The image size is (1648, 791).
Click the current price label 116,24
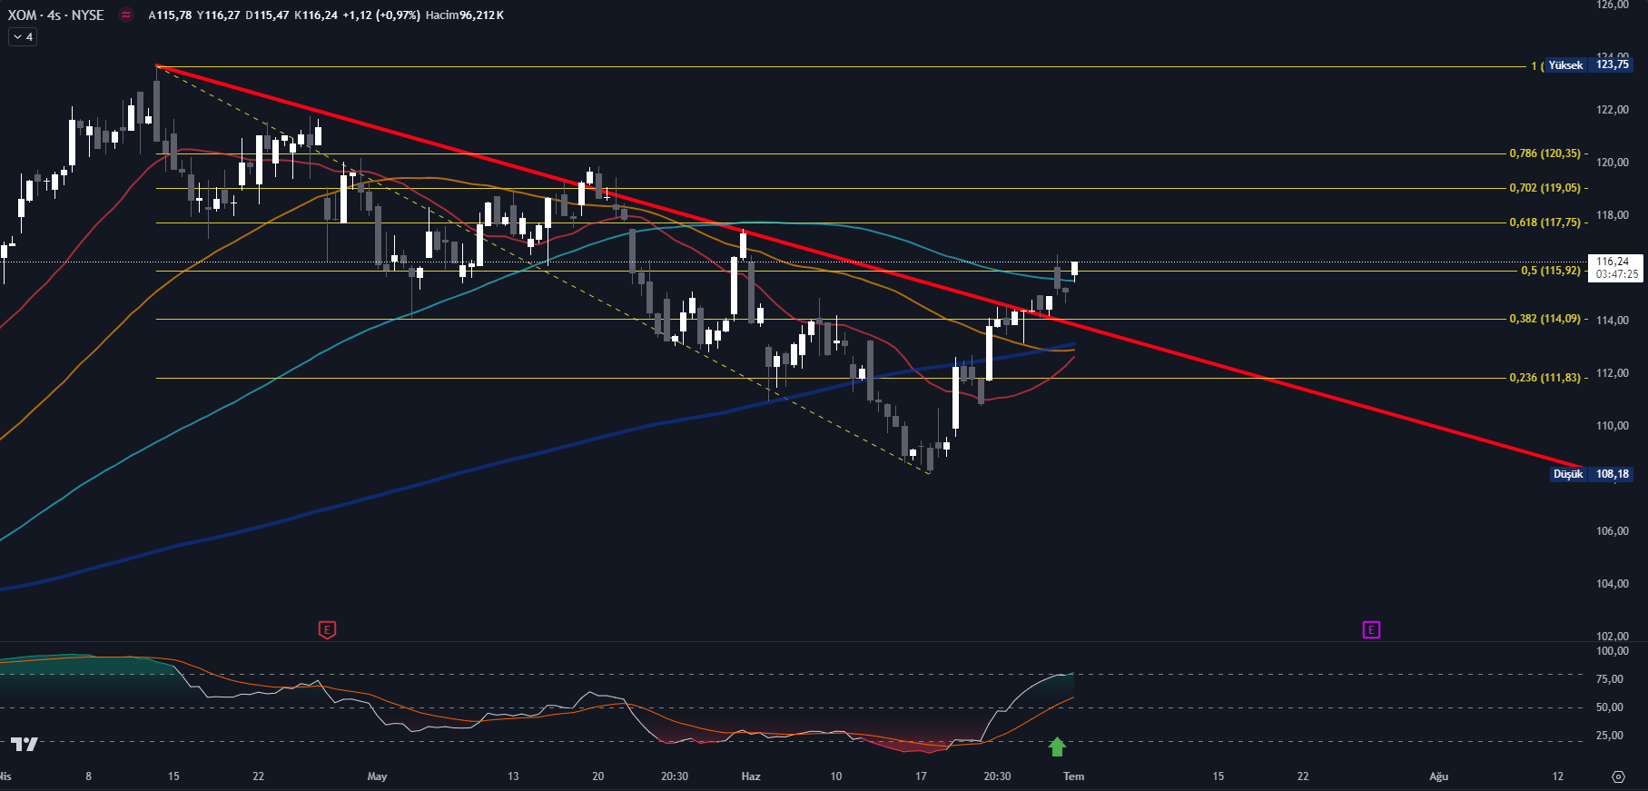point(1615,268)
